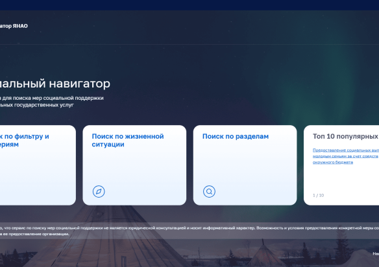The width and height of the screenshot is (379, 267).
Task: Open Поиск по жизненной ситуации card
Action: click(x=134, y=165)
